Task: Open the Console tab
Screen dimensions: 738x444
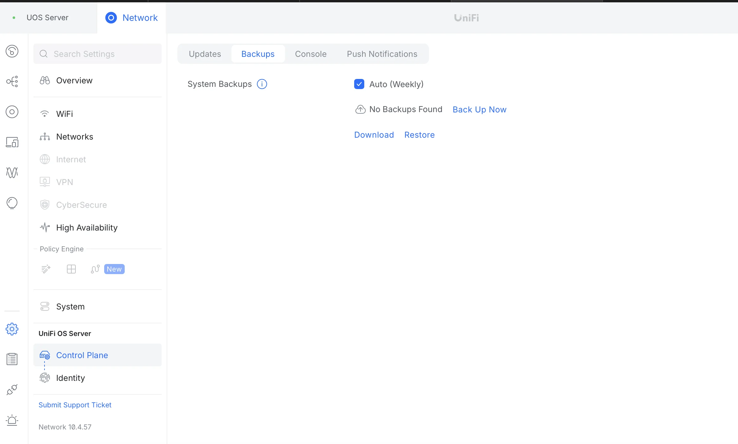Action: tap(311, 54)
